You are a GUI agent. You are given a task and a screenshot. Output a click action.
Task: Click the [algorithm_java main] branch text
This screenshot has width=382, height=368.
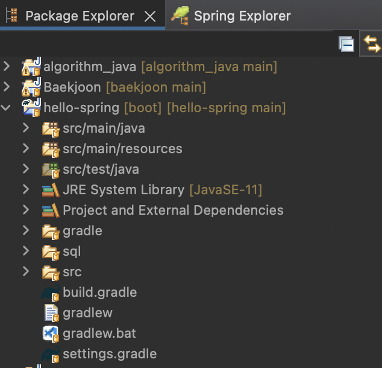(209, 66)
